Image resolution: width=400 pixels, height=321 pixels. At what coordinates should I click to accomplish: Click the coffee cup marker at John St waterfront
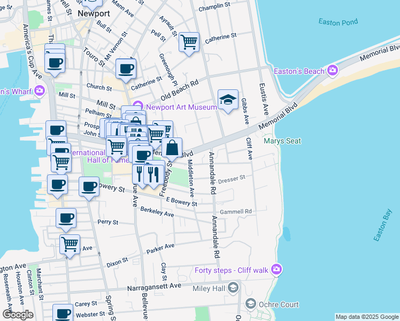(x=56, y=129)
